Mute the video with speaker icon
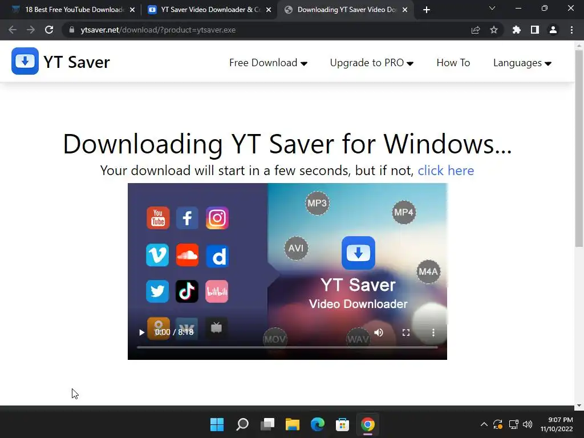 (x=379, y=332)
